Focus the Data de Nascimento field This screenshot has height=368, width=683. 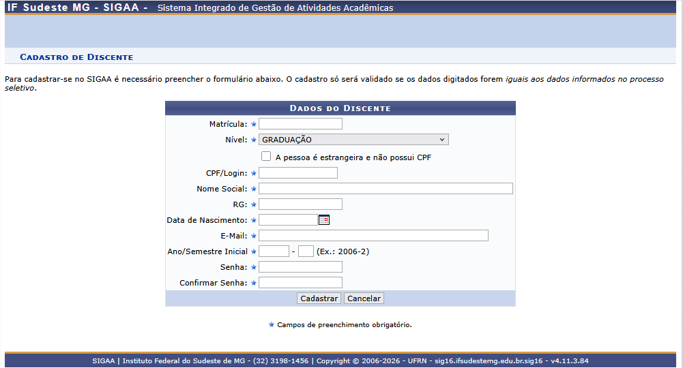tap(288, 220)
